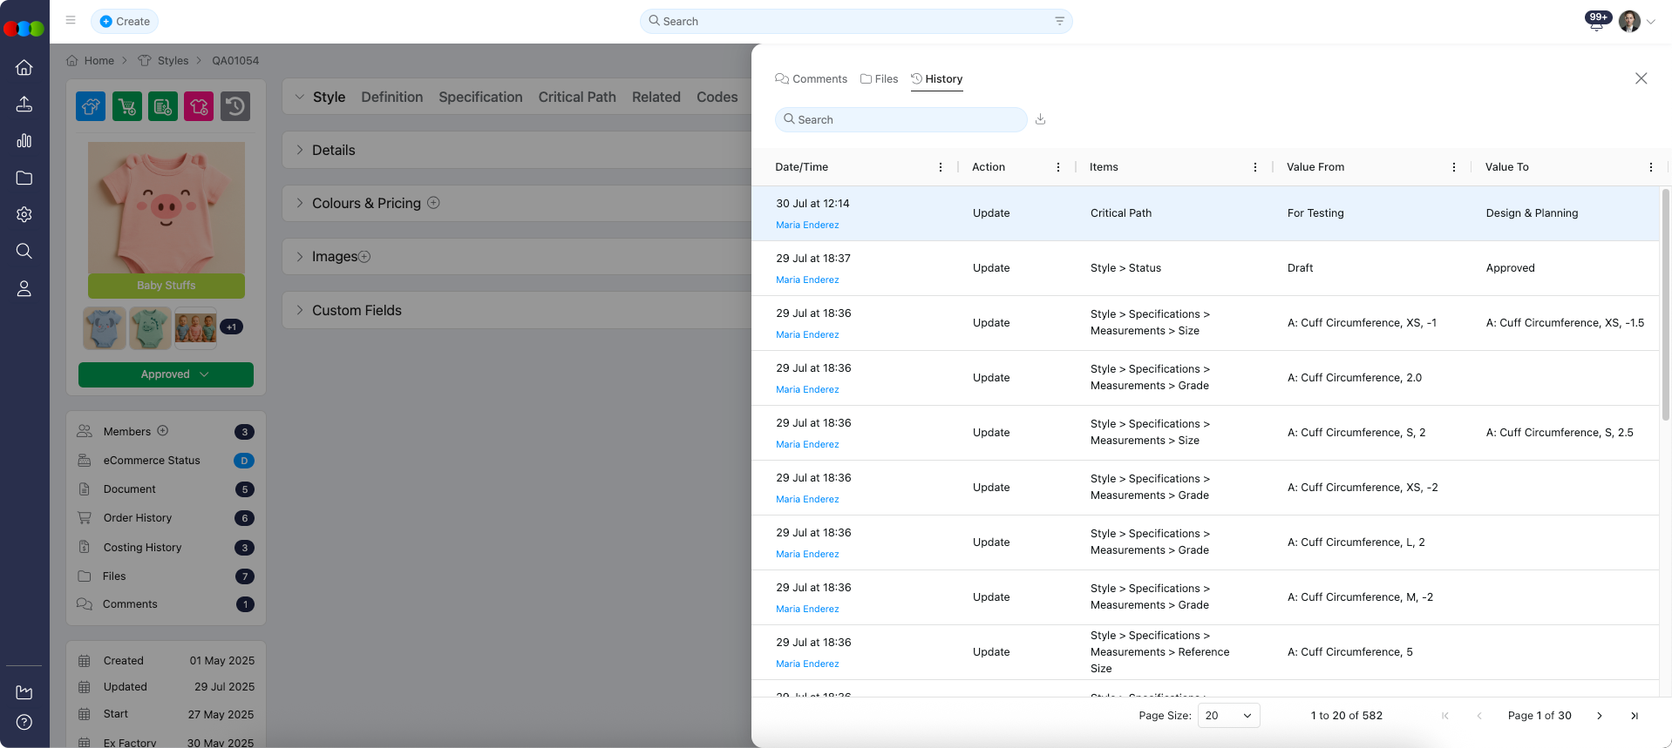Switch to the Comments tab
The image size is (1672, 748).
(811, 79)
